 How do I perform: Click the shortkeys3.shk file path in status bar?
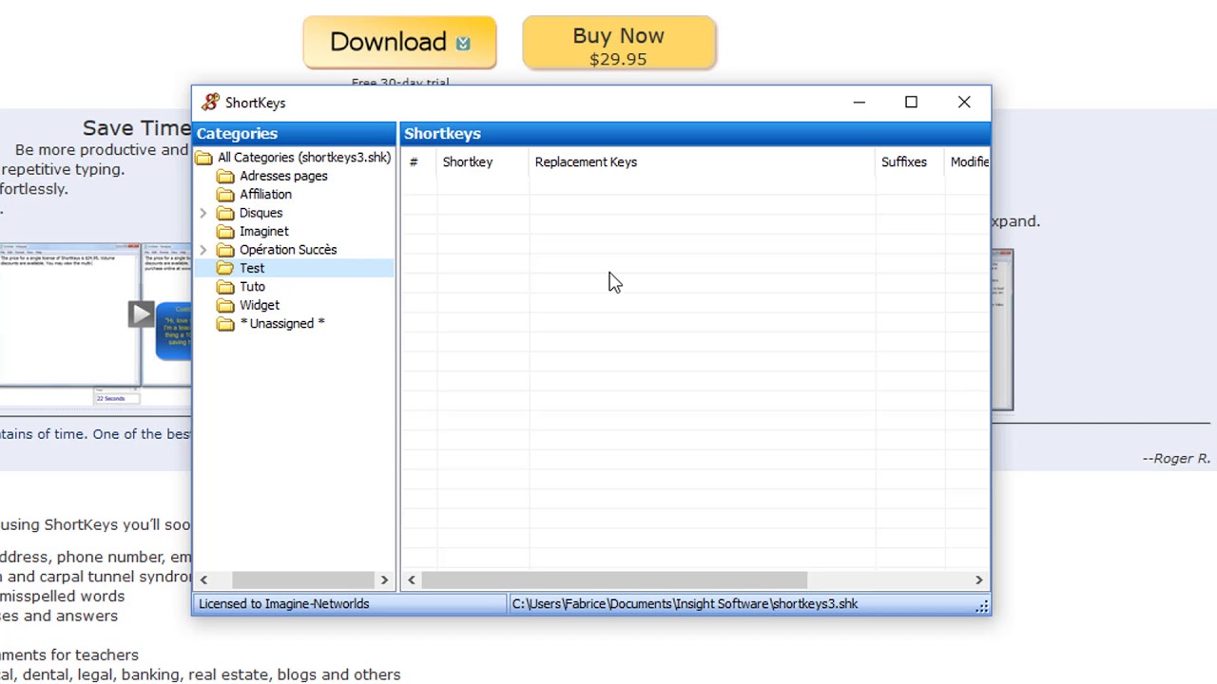click(685, 603)
